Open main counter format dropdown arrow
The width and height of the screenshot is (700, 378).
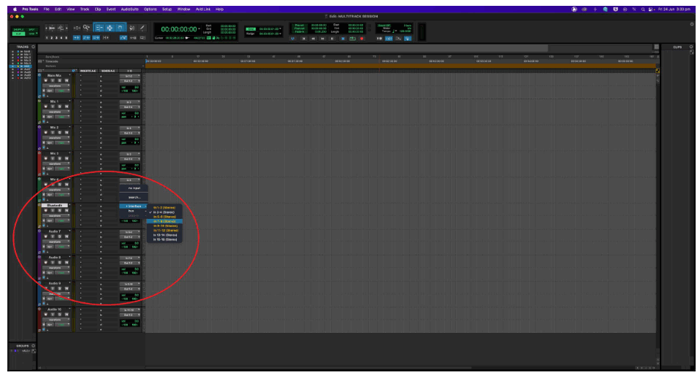coord(199,29)
